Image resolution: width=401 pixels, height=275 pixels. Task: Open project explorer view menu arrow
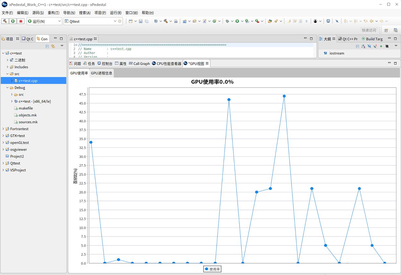pos(62,46)
